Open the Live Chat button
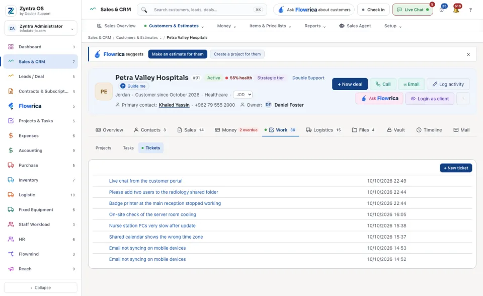The image size is (483, 296). coord(413,10)
